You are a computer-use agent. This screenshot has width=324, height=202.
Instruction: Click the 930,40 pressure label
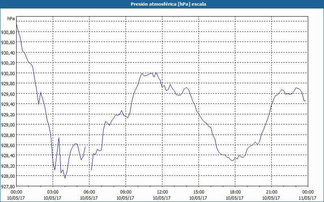(8, 53)
